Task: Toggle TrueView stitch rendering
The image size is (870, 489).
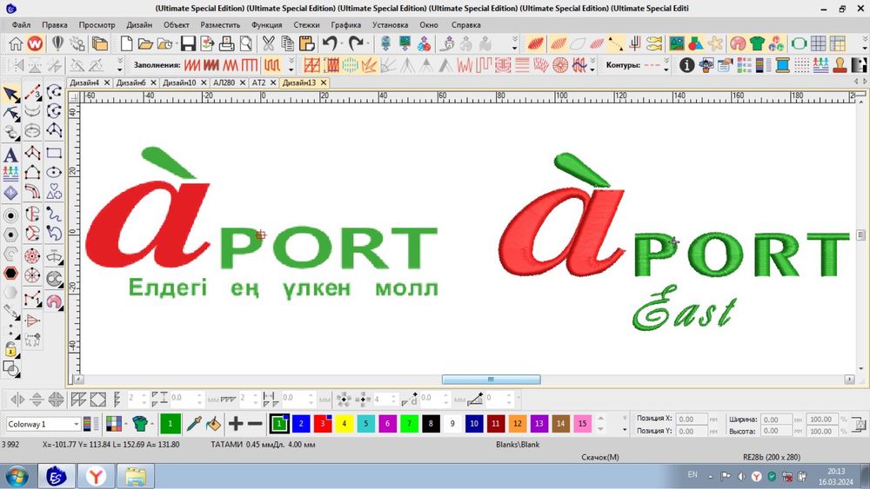Action: 535,43
